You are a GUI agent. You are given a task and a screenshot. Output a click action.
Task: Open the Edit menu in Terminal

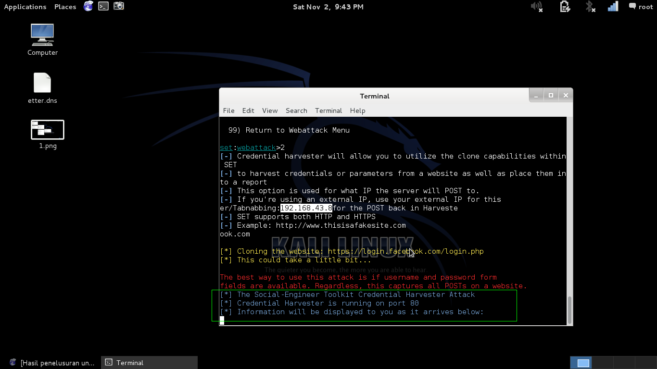(x=248, y=111)
